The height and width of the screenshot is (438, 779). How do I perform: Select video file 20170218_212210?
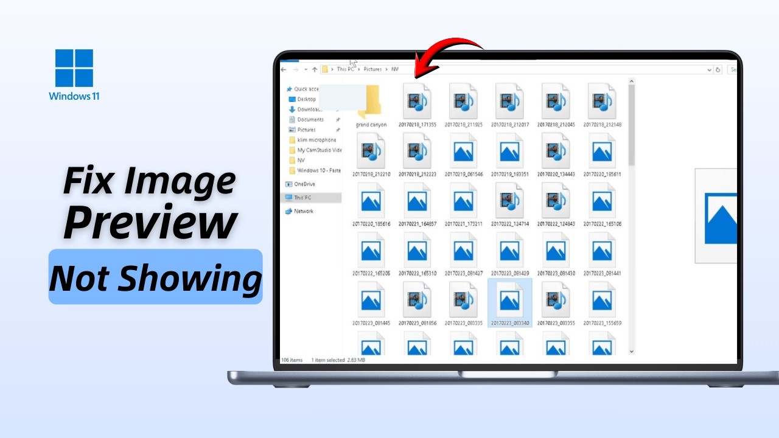click(x=371, y=155)
